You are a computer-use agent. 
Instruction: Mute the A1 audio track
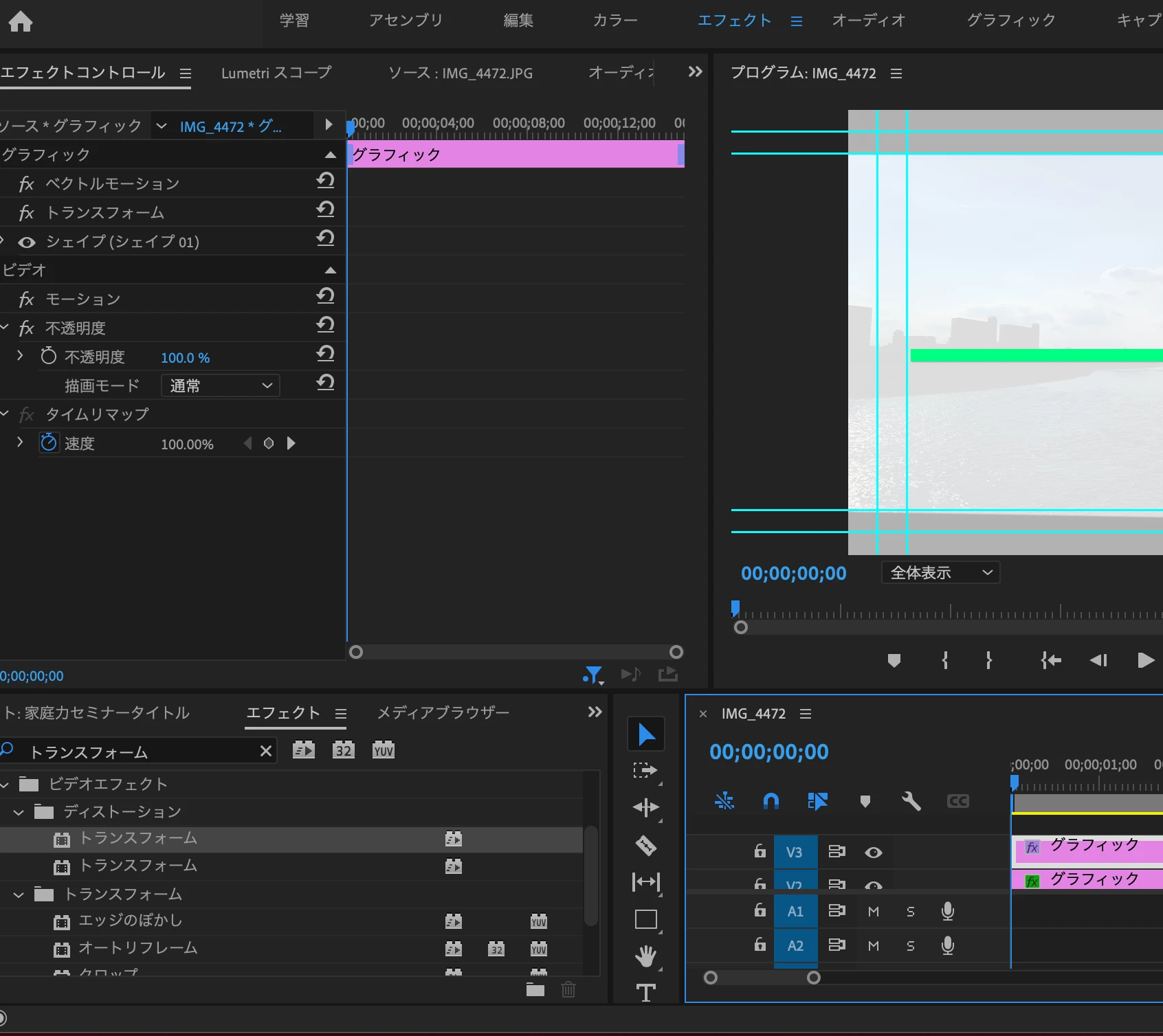pyautogui.click(x=874, y=911)
